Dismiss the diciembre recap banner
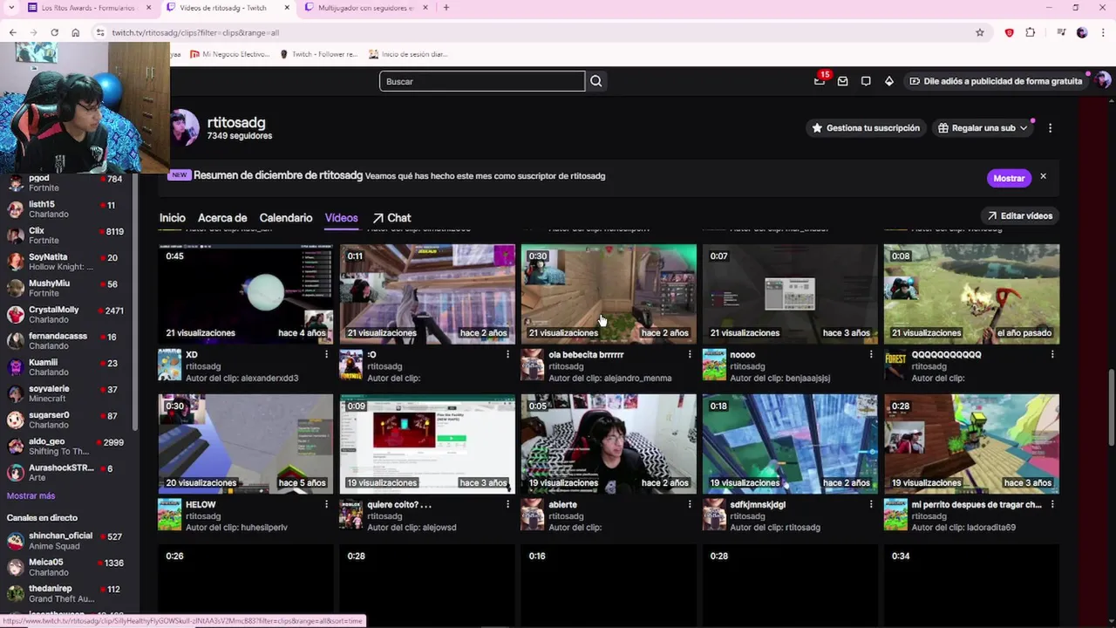Screen dimensions: 1116x628 (x=1043, y=177)
